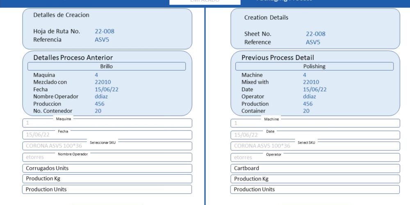
Task: Click the Nombre Operador input field
Action: [107, 157]
